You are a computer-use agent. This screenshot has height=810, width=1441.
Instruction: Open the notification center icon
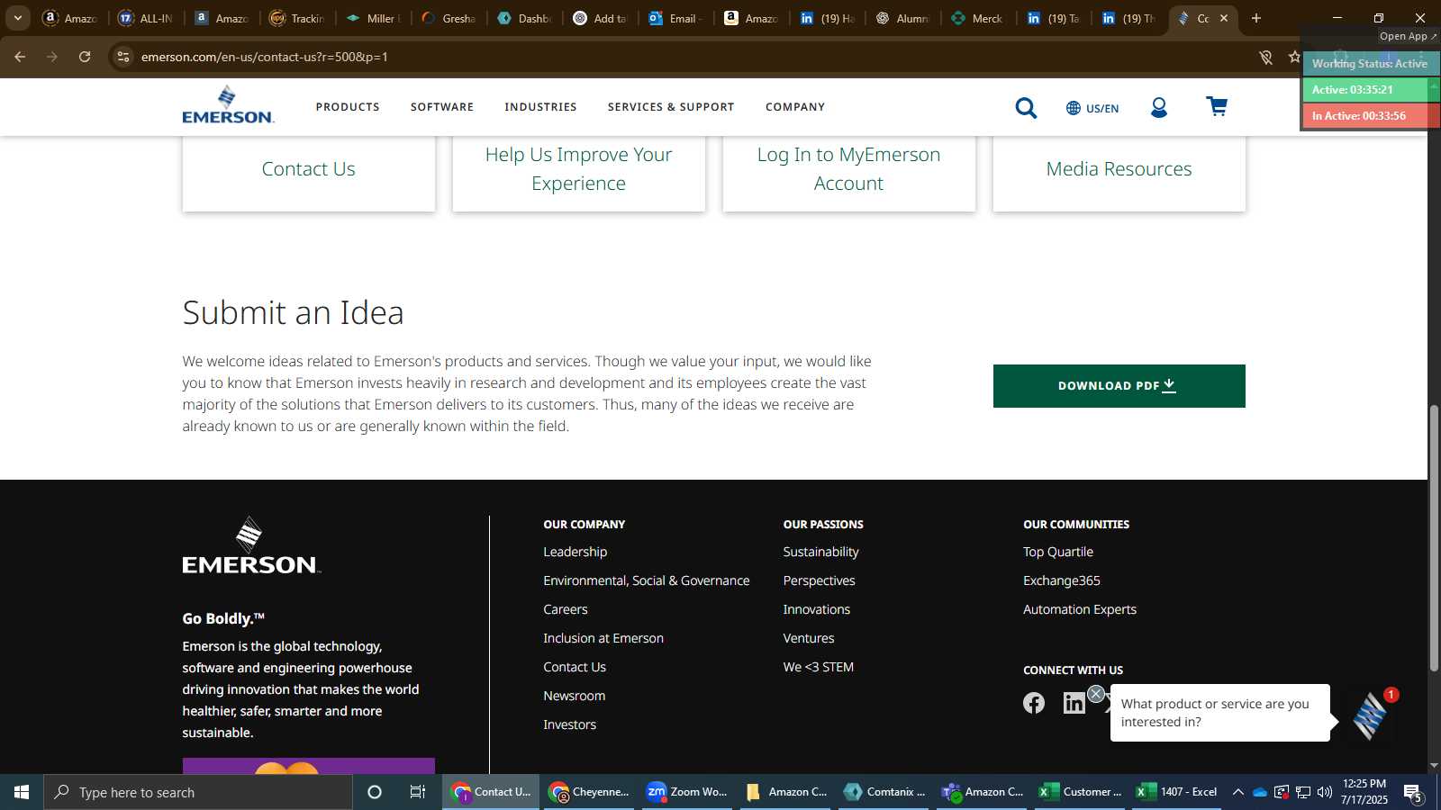pos(1413,793)
